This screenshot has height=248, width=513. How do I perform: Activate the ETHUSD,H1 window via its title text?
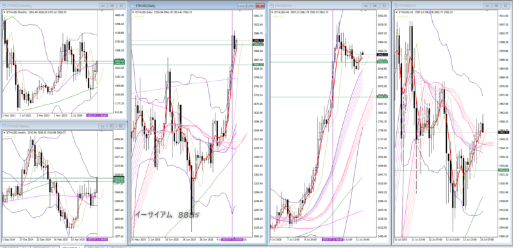coord(408,6)
